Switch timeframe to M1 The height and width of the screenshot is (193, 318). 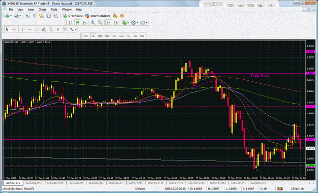click(x=86, y=36)
